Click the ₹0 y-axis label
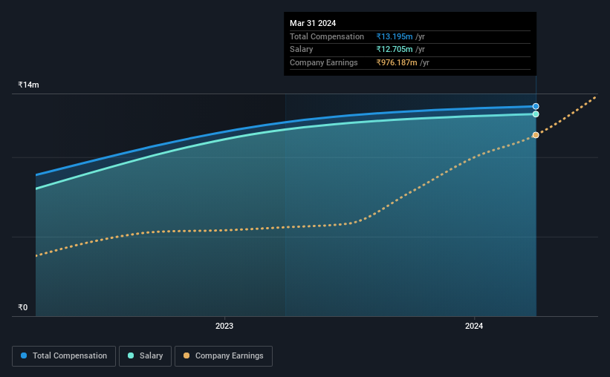The height and width of the screenshot is (377, 610). (x=23, y=307)
